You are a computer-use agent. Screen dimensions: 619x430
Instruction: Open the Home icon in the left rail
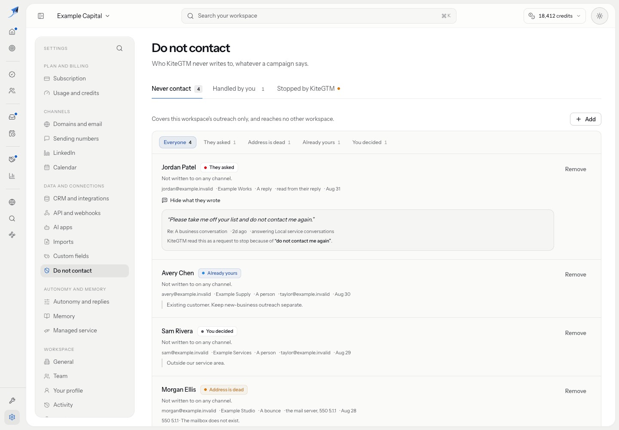12,31
